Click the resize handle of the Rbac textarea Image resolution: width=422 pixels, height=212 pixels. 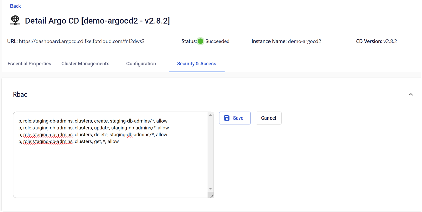211,196
